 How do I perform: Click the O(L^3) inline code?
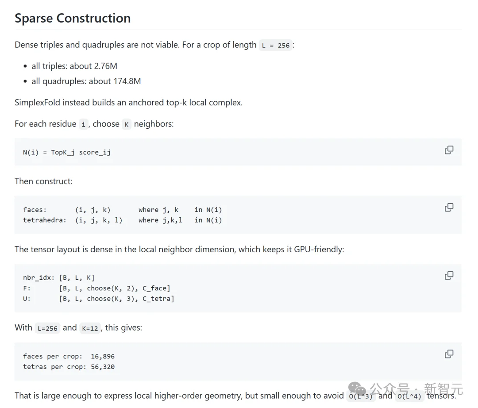tap(361, 396)
